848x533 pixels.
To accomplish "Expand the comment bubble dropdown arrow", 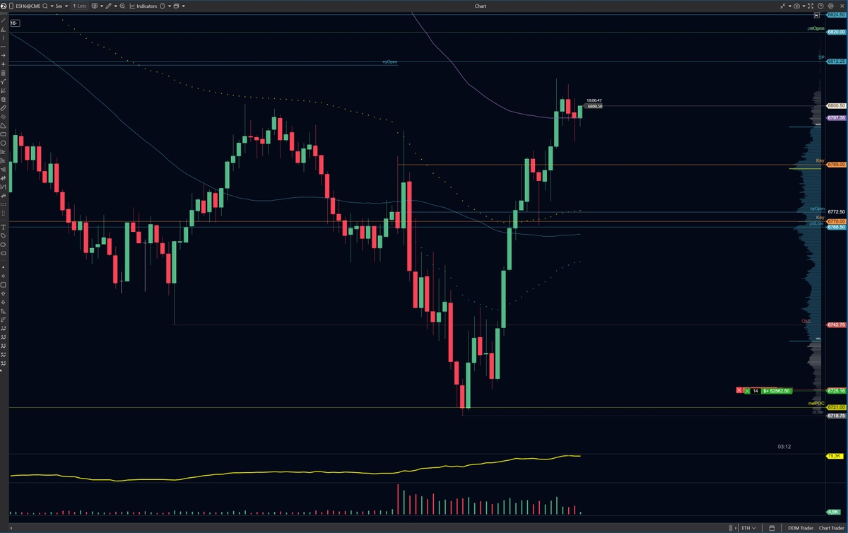I will click(x=102, y=6).
